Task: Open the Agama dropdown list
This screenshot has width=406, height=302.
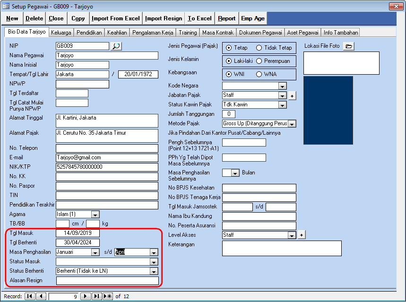Action: pyautogui.click(x=95, y=215)
